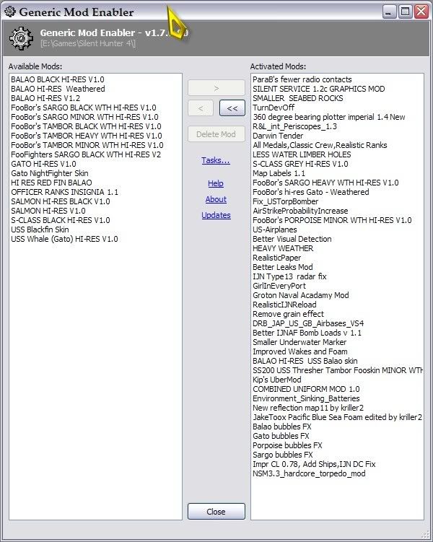The width and height of the screenshot is (433, 542).
Task: Click the Delete Mod button
Action: [x=216, y=134]
